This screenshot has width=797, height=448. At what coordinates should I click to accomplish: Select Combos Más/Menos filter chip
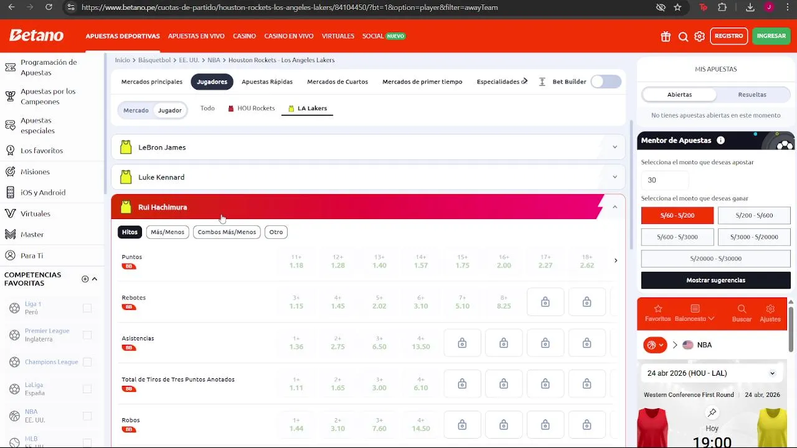[x=227, y=232]
